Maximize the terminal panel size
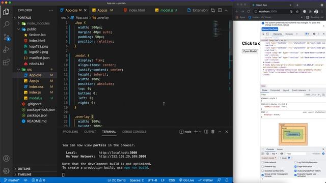 tap(220, 132)
